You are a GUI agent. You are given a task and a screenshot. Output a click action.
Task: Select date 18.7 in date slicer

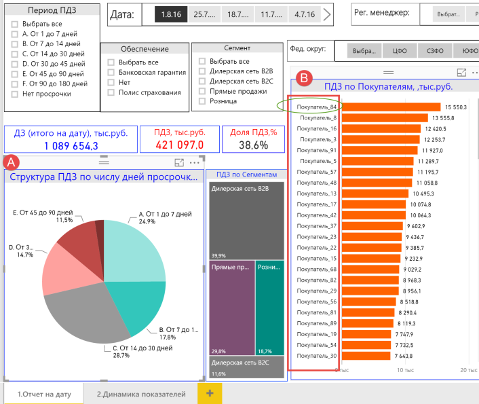pyautogui.click(x=238, y=14)
